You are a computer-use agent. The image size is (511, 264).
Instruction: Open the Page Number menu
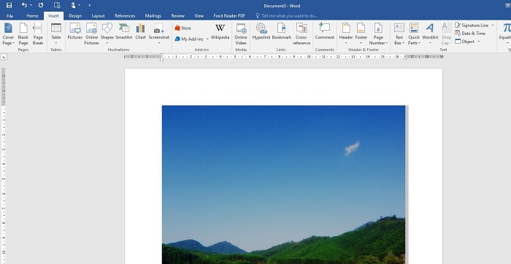pyautogui.click(x=378, y=34)
